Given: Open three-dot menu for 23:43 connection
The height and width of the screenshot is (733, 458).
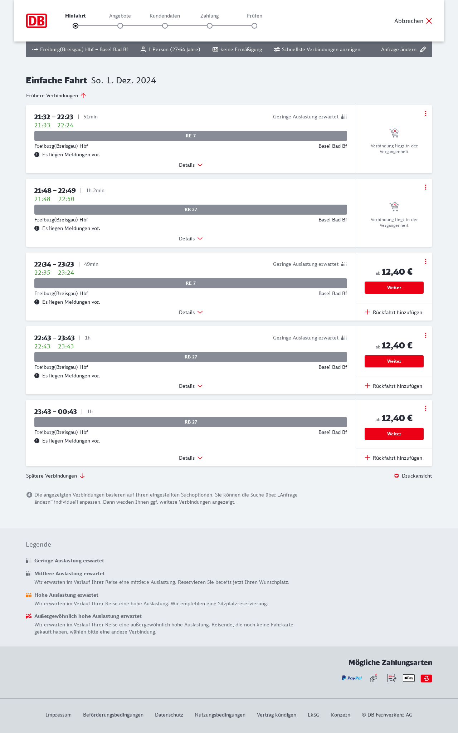Looking at the screenshot, I should point(425,408).
